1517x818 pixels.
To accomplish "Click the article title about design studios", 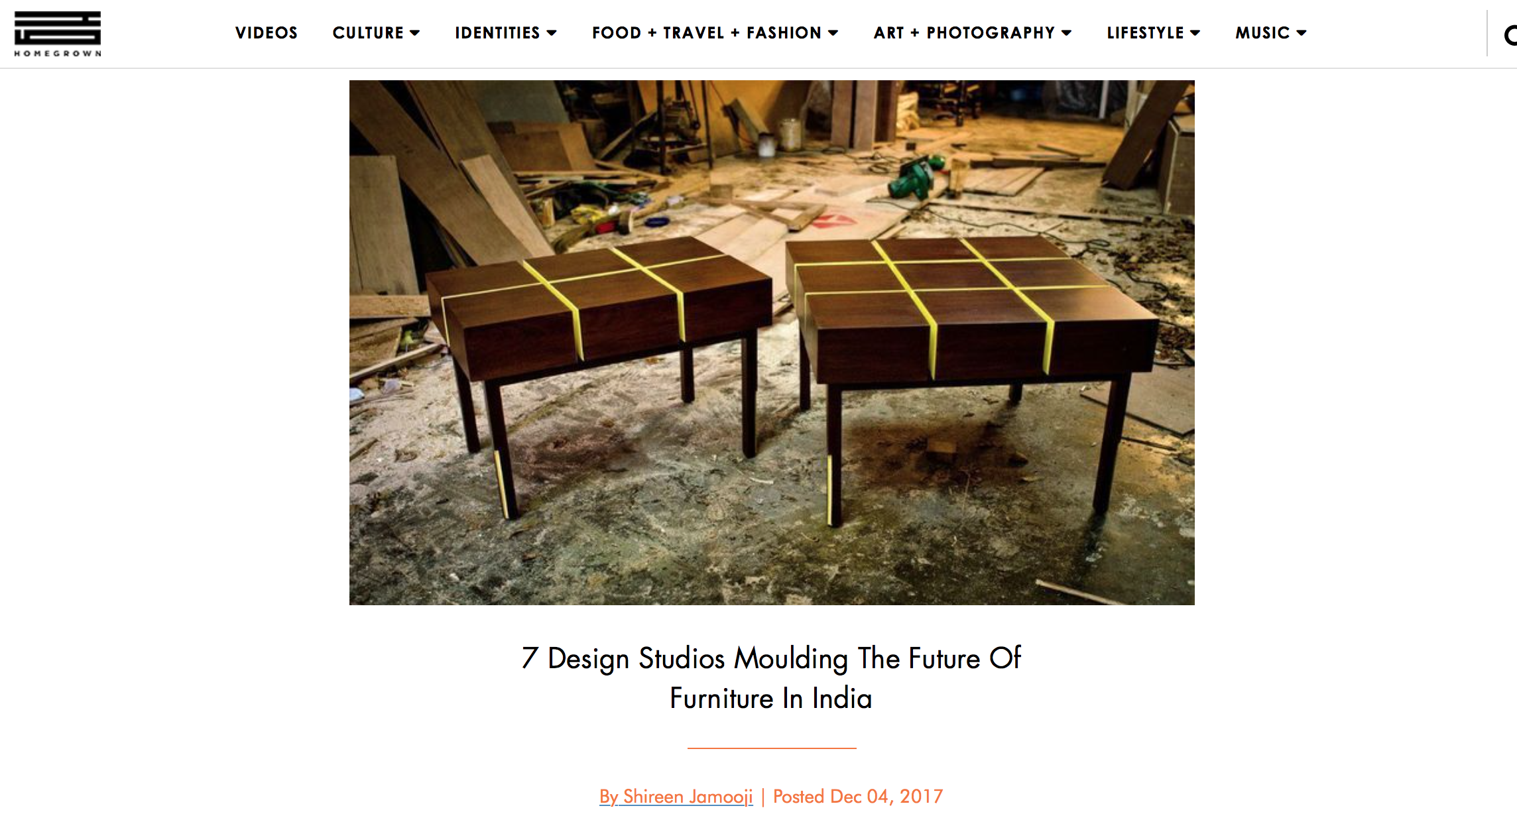I will pos(771,678).
